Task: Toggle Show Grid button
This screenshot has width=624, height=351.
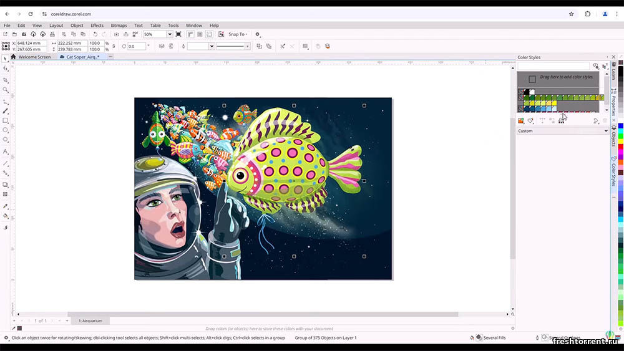Action: [200, 34]
